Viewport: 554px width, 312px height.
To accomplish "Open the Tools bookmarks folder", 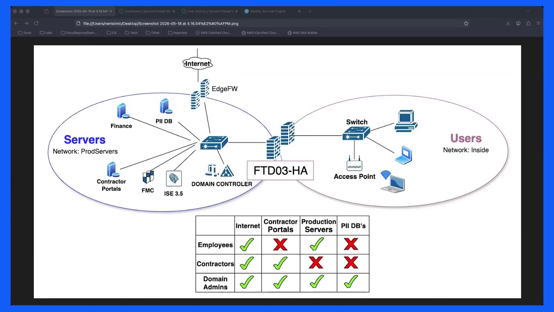I will 25,33.
